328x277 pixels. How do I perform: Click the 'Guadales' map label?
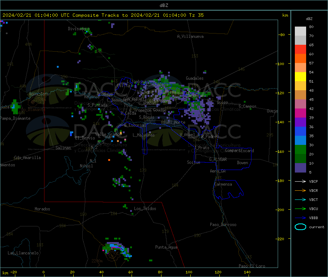(x=195, y=78)
